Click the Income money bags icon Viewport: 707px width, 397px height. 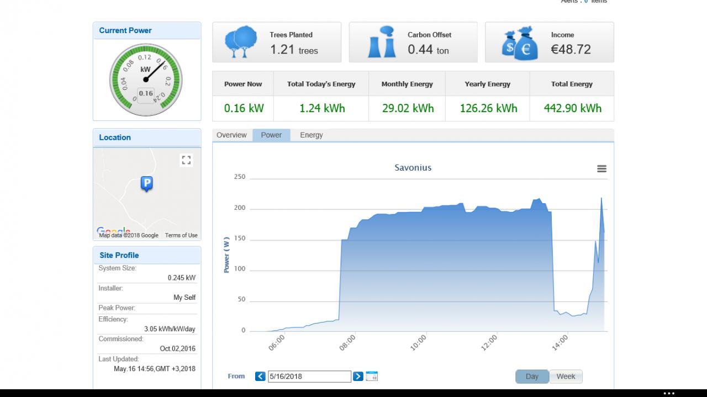[x=520, y=43]
